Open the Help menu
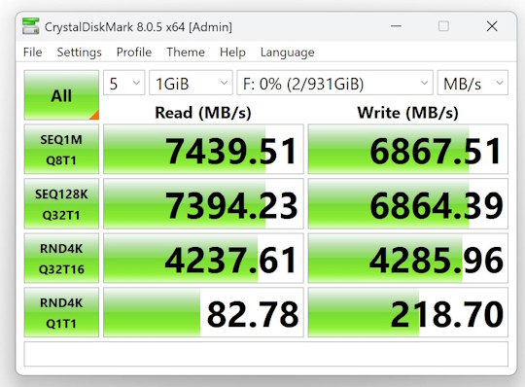 pyautogui.click(x=232, y=53)
